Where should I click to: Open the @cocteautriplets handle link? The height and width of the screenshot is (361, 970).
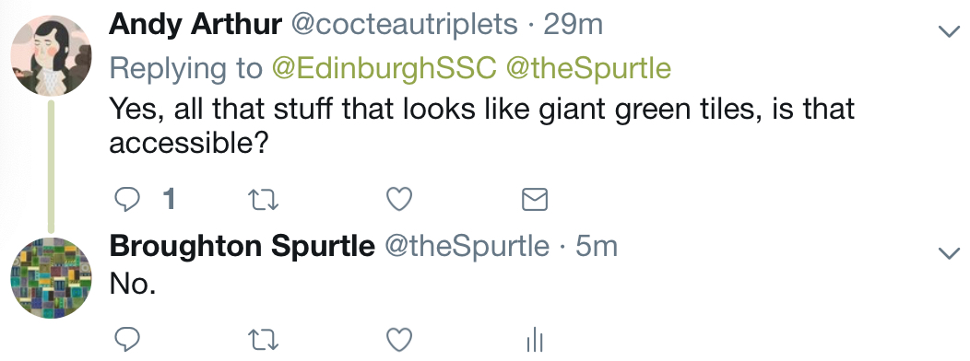tap(404, 26)
